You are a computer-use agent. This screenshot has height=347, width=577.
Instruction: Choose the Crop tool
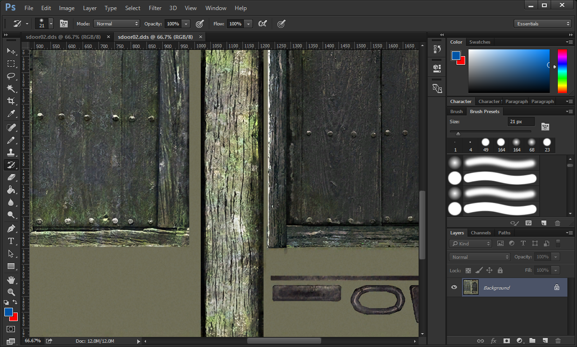pyautogui.click(x=11, y=101)
